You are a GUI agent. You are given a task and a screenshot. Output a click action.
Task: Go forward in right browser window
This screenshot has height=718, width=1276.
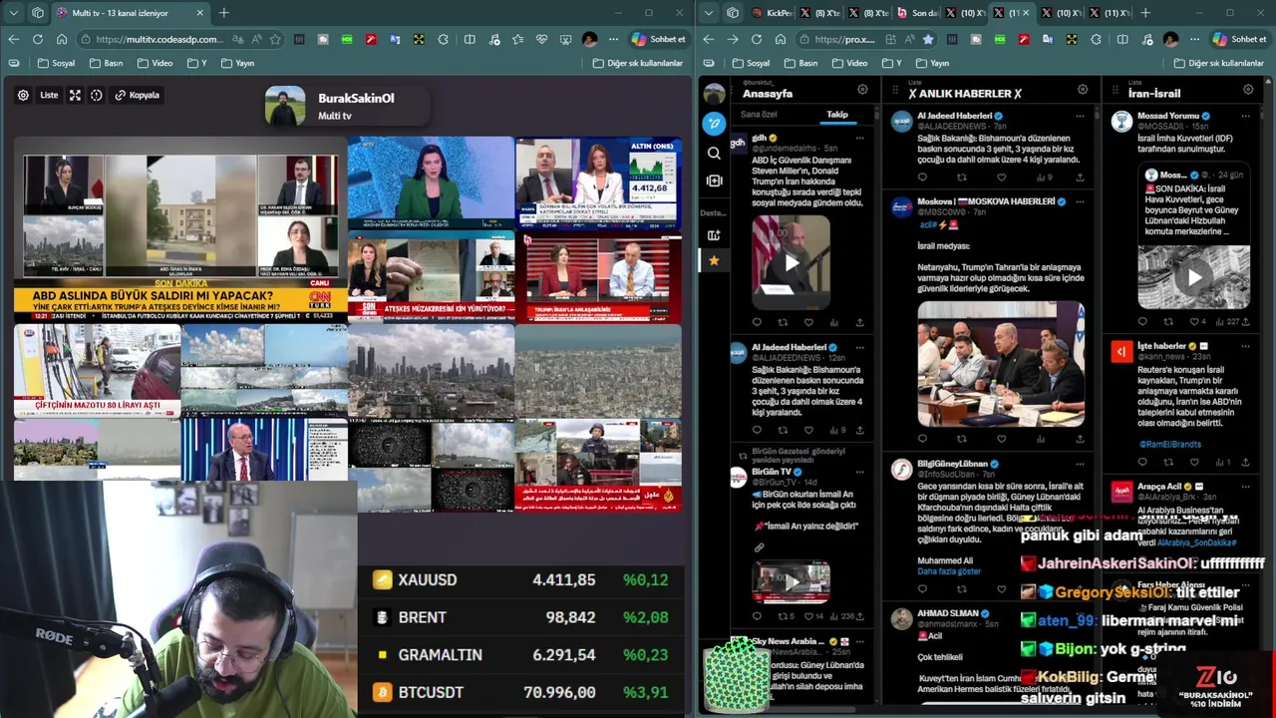(x=733, y=39)
